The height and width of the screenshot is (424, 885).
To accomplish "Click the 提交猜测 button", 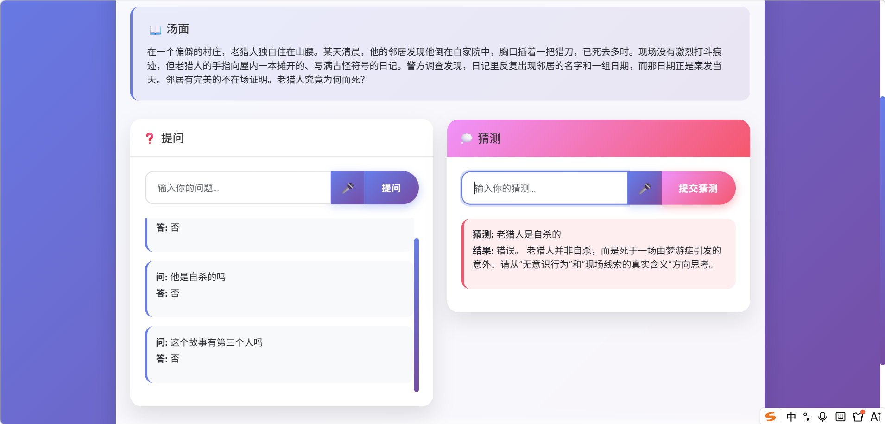I will click(698, 188).
